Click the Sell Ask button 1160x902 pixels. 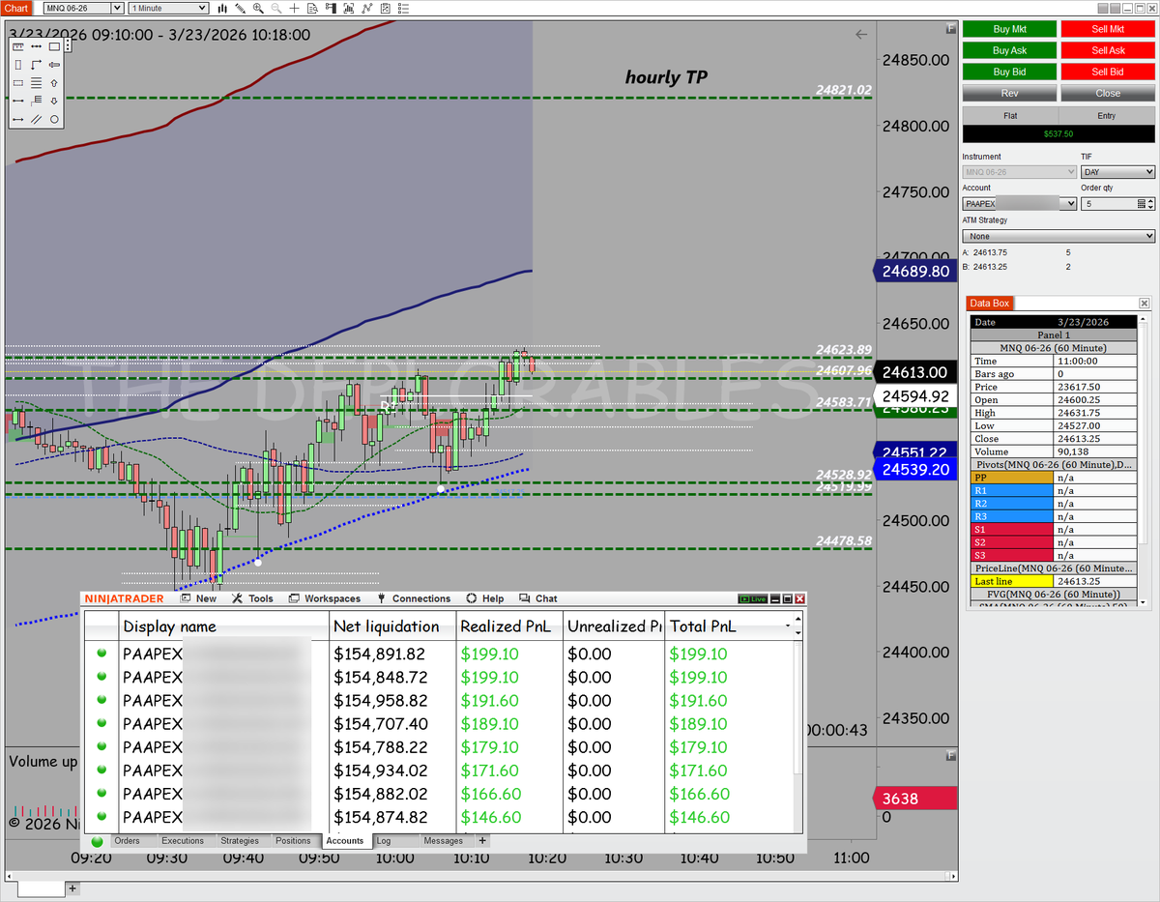[1108, 50]
